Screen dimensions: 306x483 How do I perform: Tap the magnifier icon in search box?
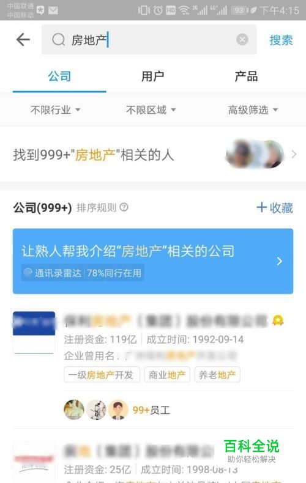click(58, 40)
